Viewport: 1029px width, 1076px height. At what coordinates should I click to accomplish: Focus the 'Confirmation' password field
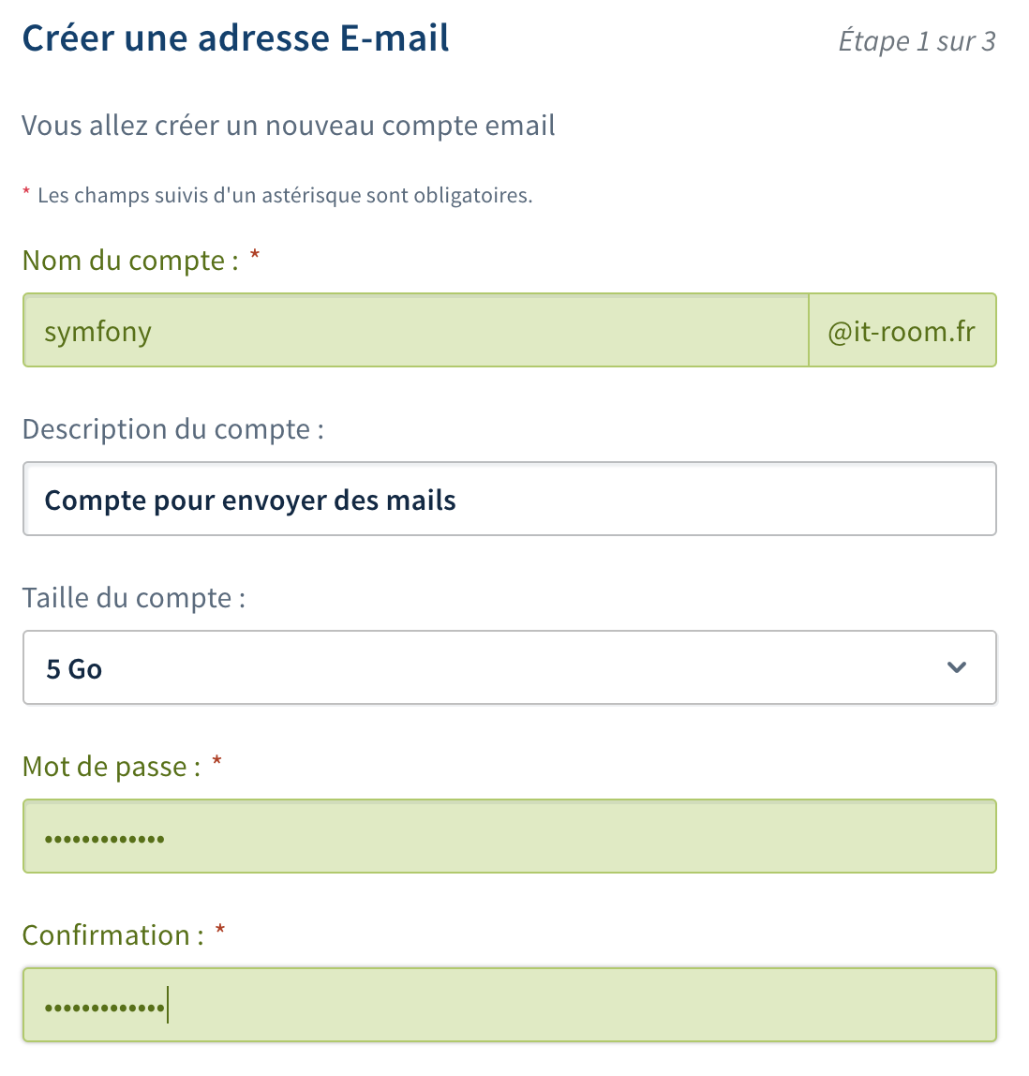(x=509, y=1005)
